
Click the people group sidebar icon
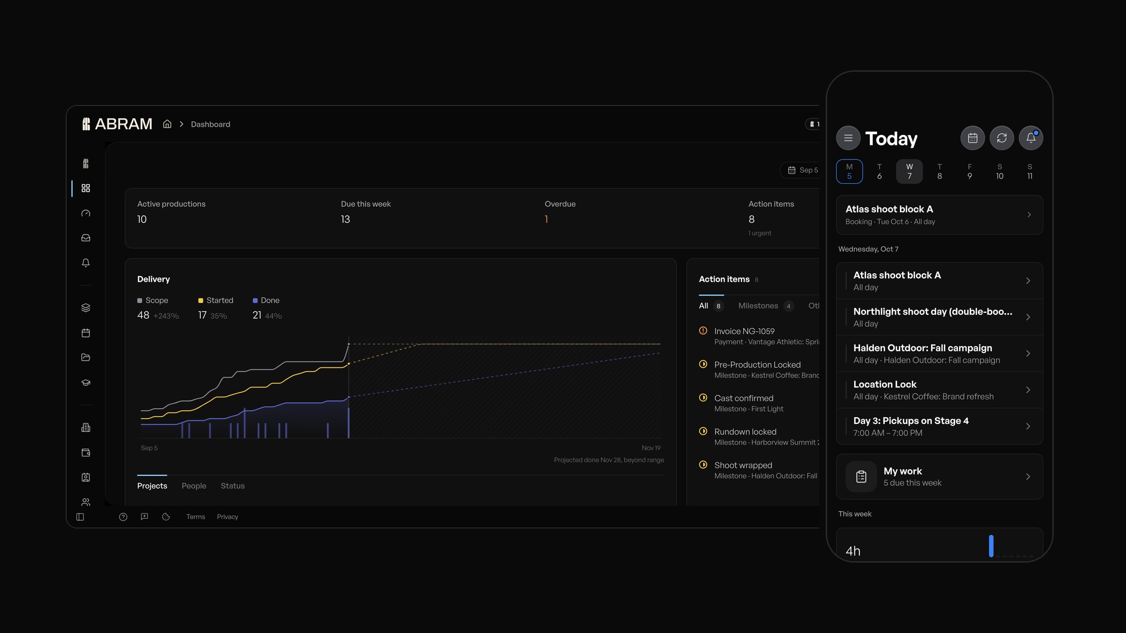click(x=85, y=502)
